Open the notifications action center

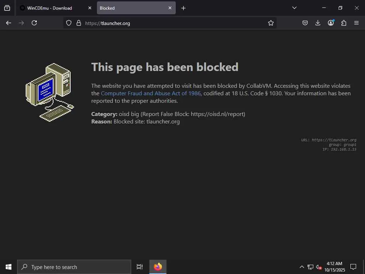point(353,267)
